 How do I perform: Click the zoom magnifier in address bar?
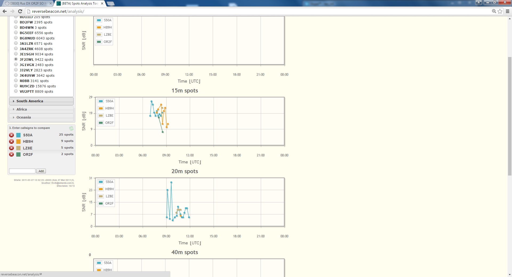494,11
